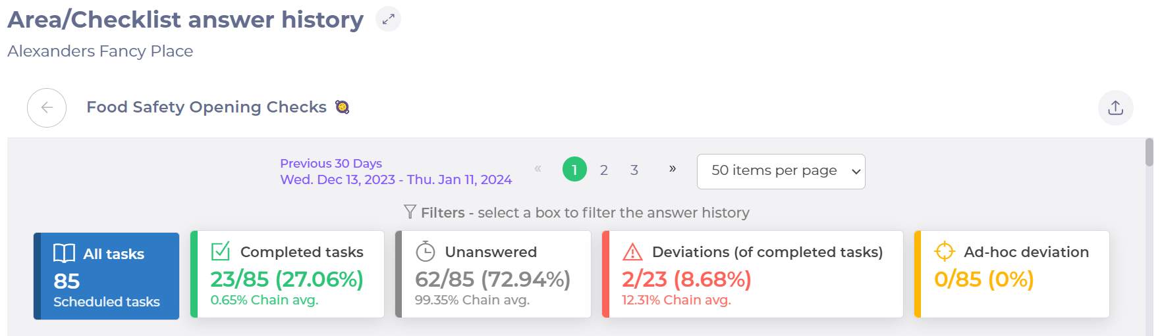Go to page 2

click(x=603, y=170)
